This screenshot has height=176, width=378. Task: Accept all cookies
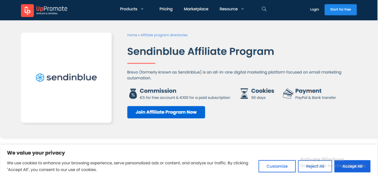[352, 166]
